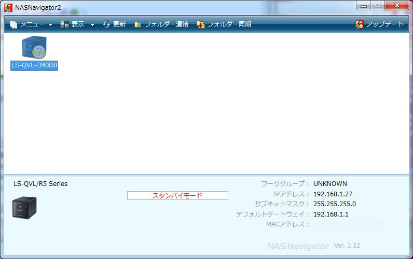Click the ワークグループ label

285,184
